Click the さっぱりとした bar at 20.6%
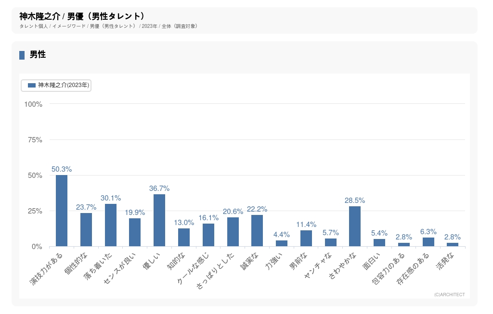Image resolution: width=493 pixels, height=314 pixels. (233, 232)
